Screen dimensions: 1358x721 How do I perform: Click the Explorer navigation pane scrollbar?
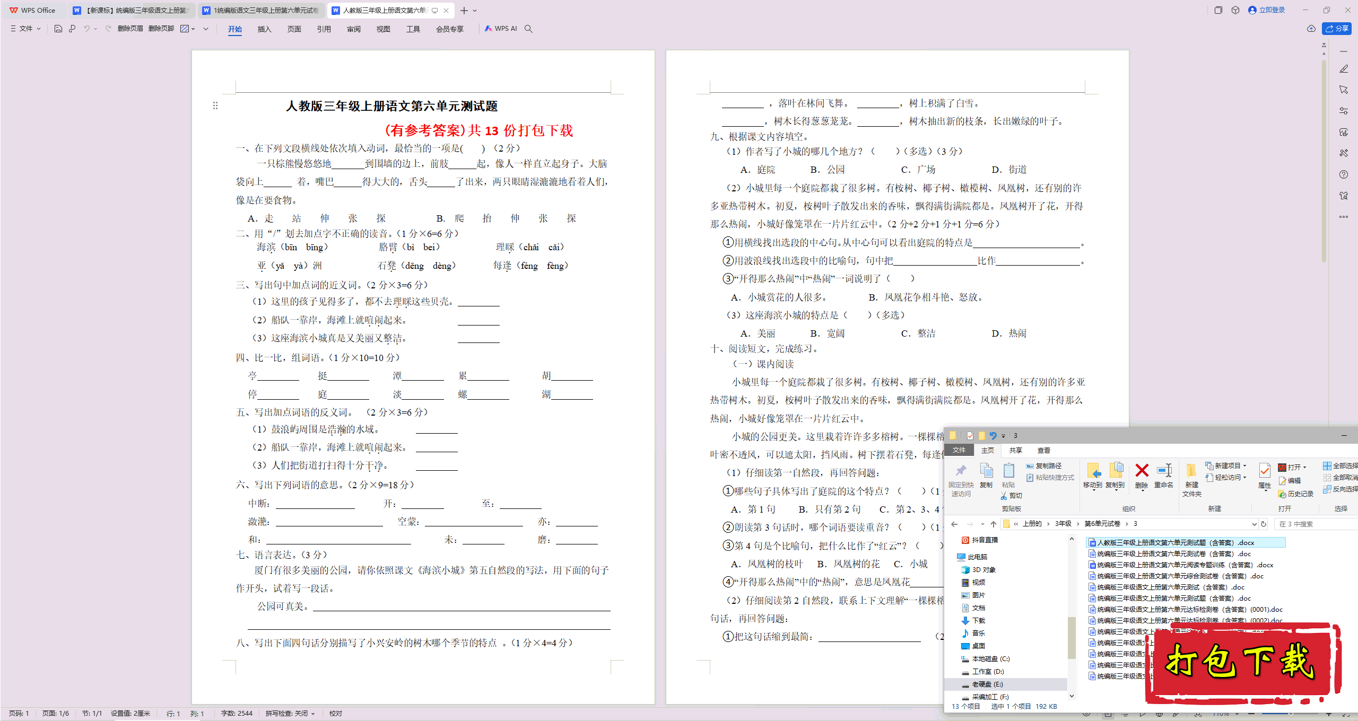[x=1072, y=637]
